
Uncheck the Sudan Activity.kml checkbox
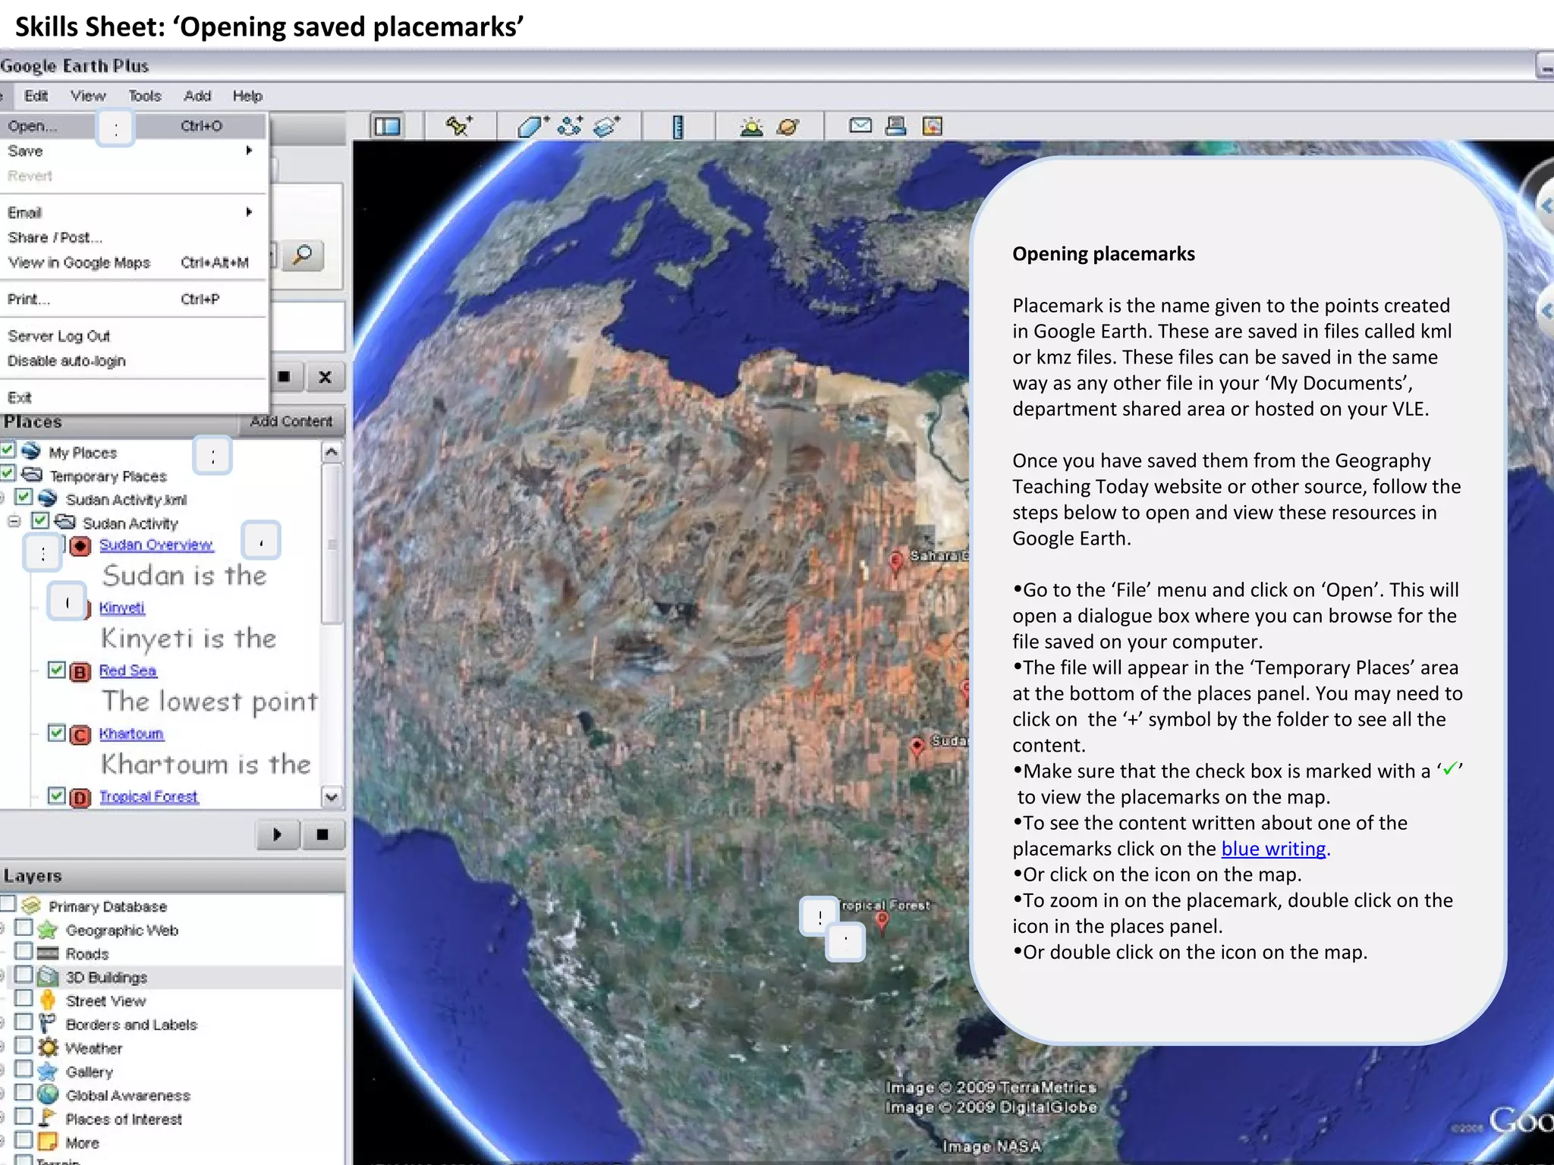tap(24, 497)
